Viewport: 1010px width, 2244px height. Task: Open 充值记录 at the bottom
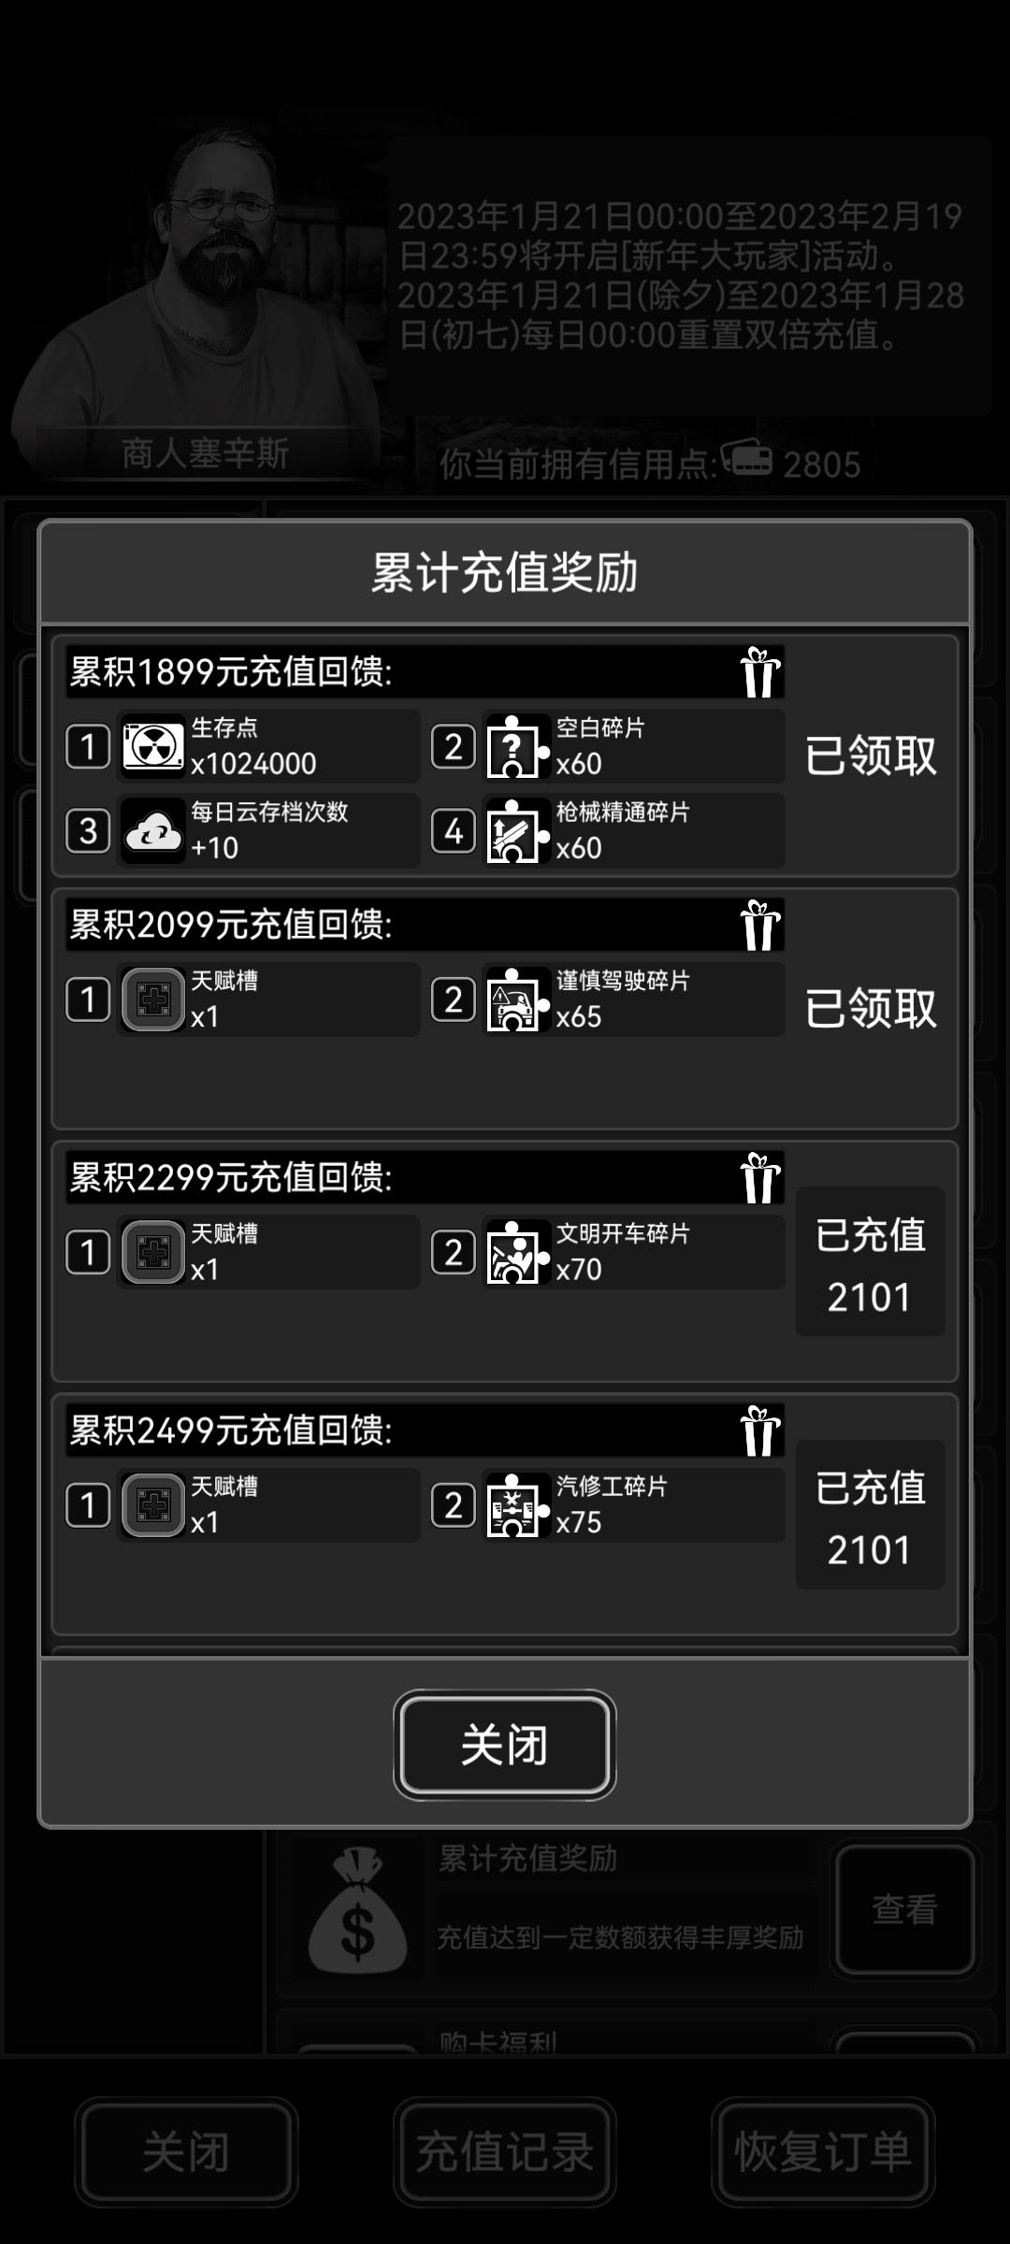505,2152
